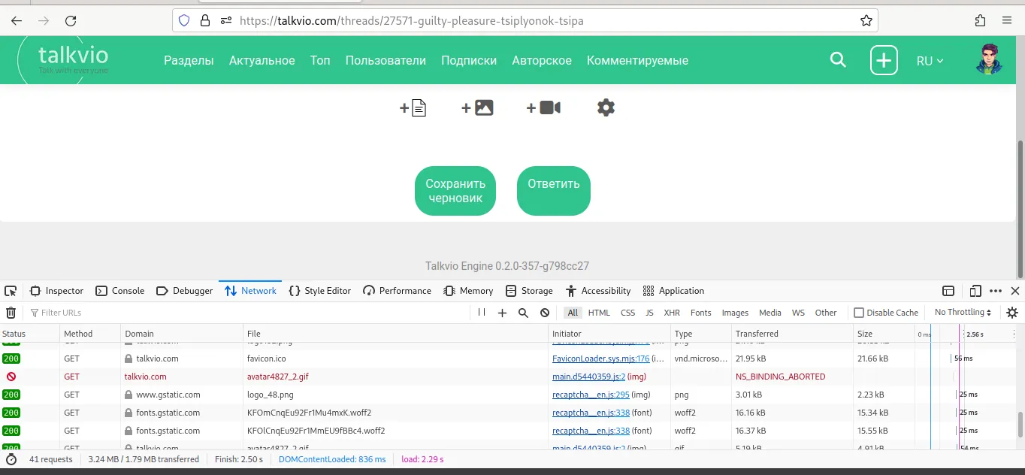Create new post with plus button
This screenshot has height=475, width=1025.
[x=884, y=60]
